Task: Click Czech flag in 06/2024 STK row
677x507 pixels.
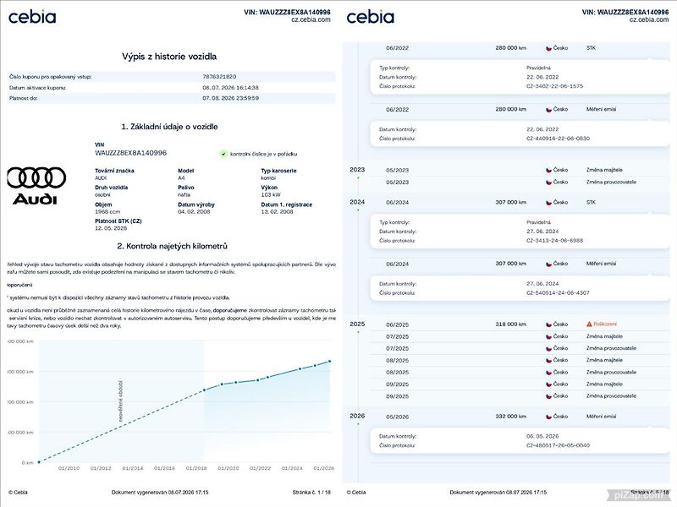Action: (549, 202)
